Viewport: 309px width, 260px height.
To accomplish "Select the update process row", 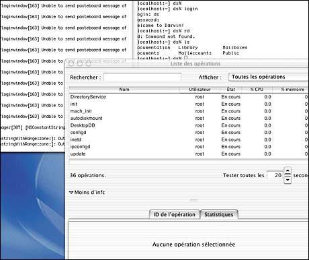I will pos(189,154).
